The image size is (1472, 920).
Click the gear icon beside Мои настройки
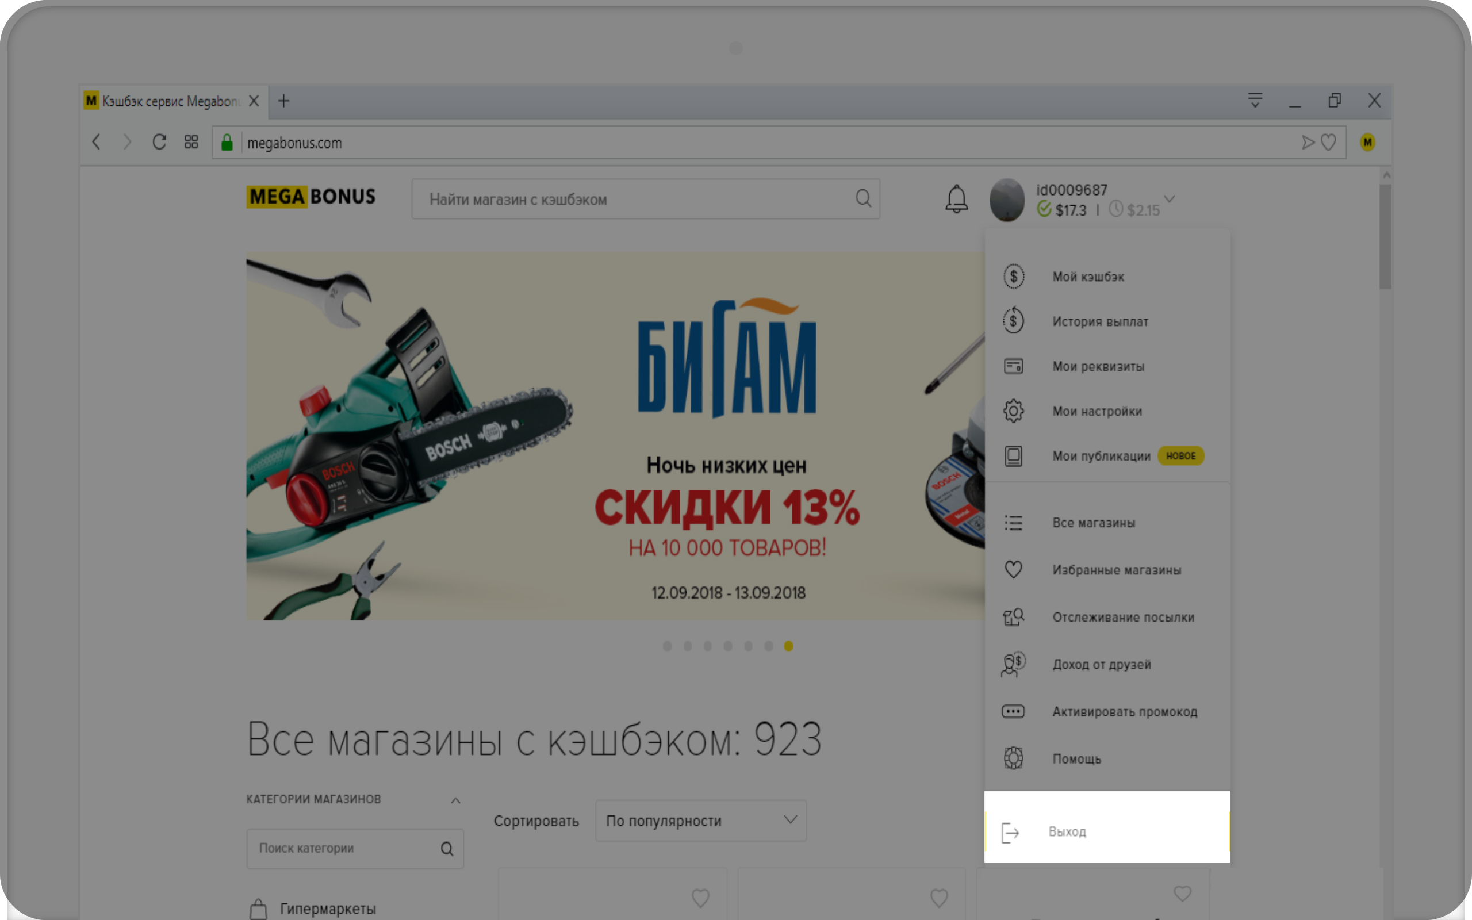(1013, 411)
